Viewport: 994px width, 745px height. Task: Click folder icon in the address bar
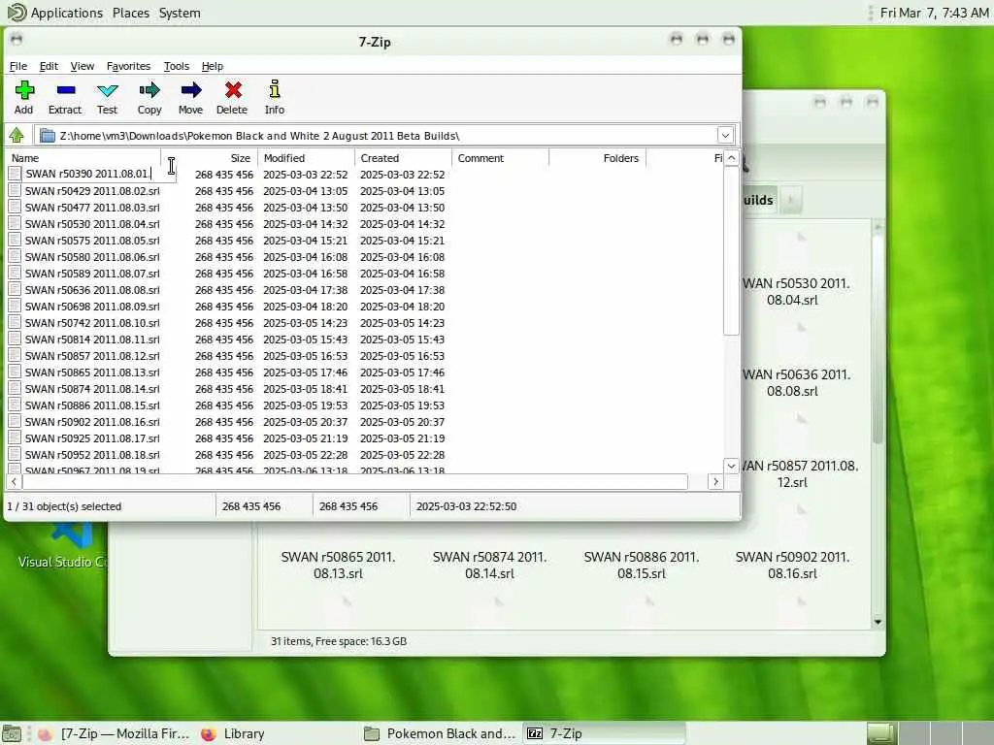coord(47,136)
